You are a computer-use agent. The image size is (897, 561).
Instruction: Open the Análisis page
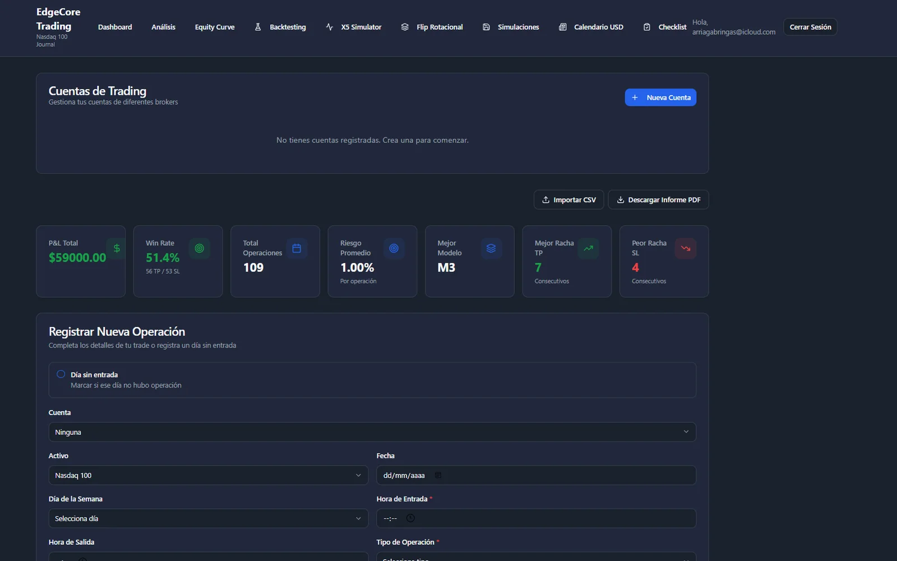click(x=163, y=27)
